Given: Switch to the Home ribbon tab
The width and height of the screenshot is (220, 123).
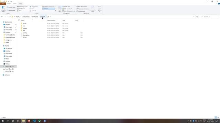Looking at the screenshot, I should [9, 4].
